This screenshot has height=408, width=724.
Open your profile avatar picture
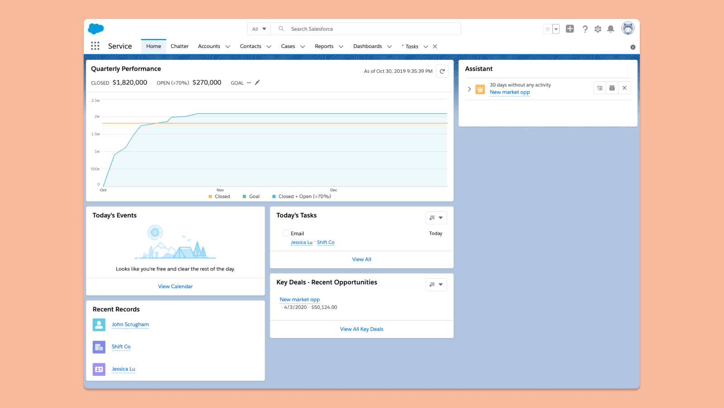[628, 28]
